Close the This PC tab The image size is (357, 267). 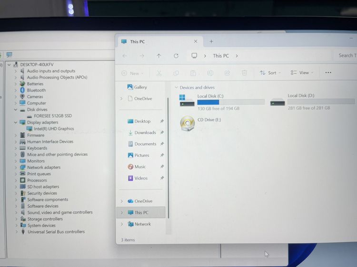point(196,41)
